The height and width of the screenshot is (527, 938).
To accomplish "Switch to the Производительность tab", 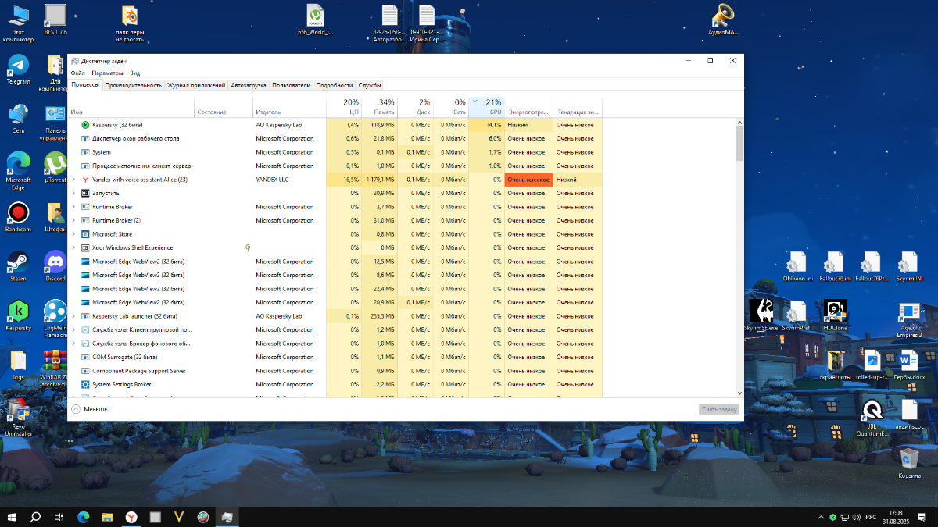I will [134, 85].
